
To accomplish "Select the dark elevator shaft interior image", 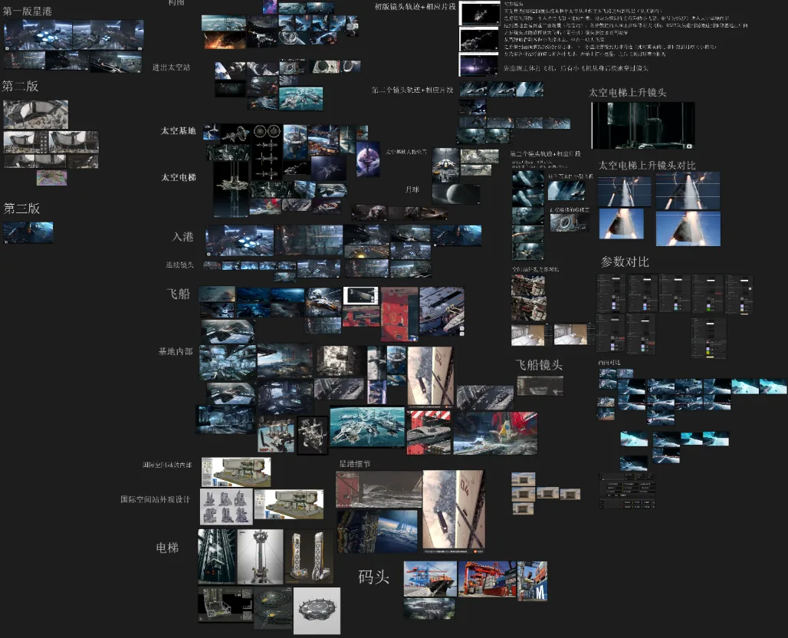I will [217, 557].
